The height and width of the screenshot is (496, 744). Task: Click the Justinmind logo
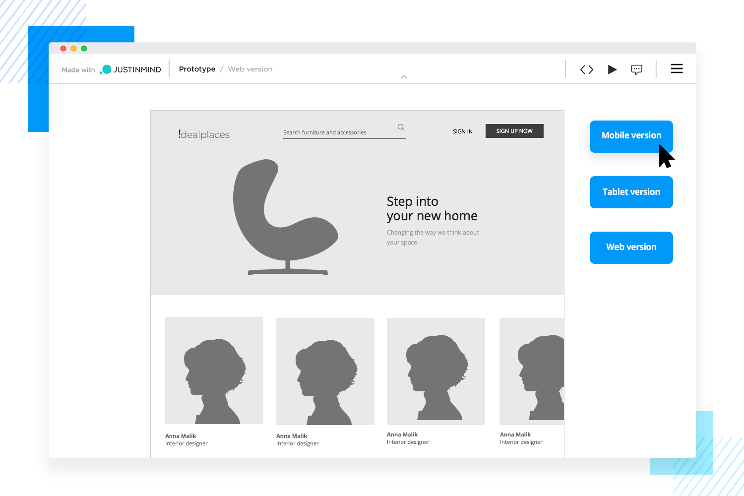click(x=131, y=69)
